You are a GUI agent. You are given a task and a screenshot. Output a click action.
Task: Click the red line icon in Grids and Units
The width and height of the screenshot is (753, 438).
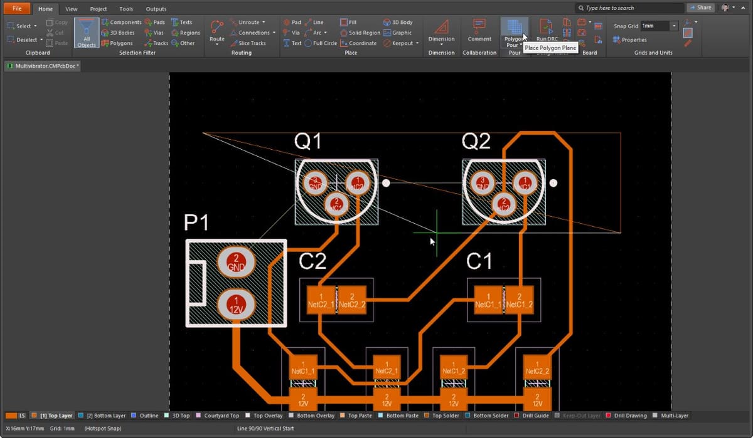[688, 43]
